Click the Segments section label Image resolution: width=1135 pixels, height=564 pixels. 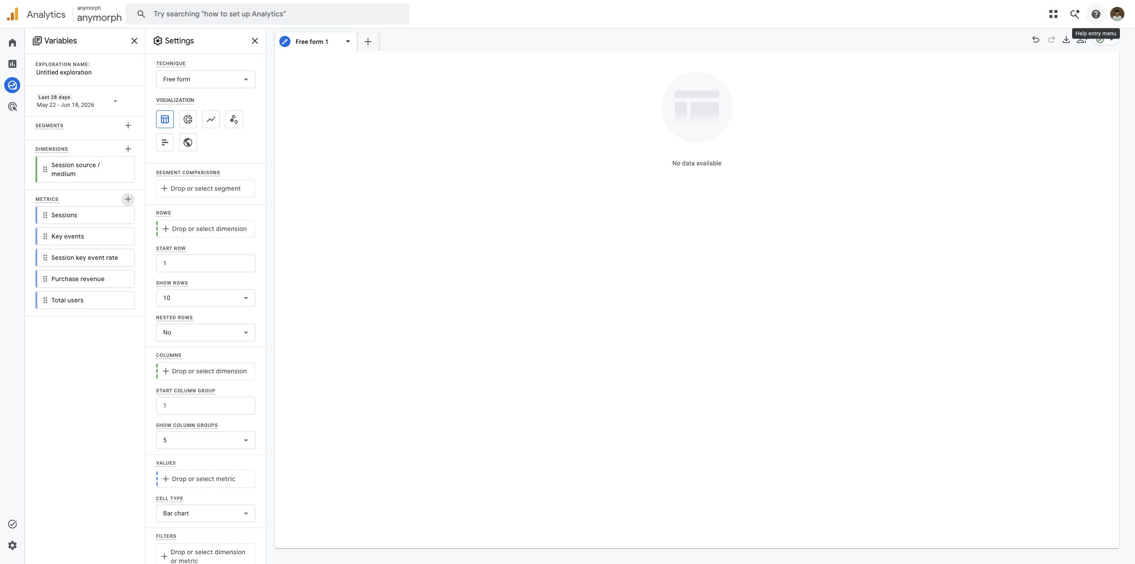pos(49,125)
